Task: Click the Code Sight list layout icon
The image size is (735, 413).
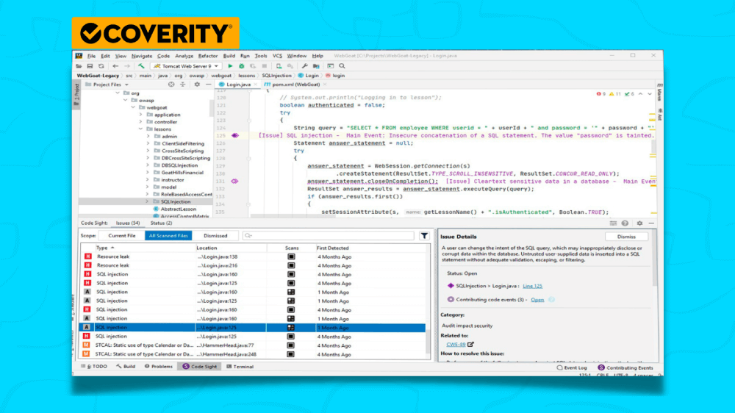Action: click(x=613, y=223)
